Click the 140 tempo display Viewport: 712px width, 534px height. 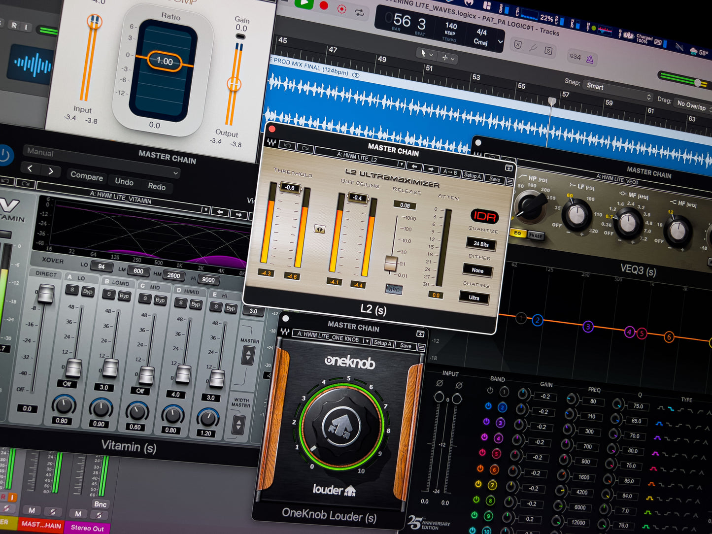click(x=451, y=26)
